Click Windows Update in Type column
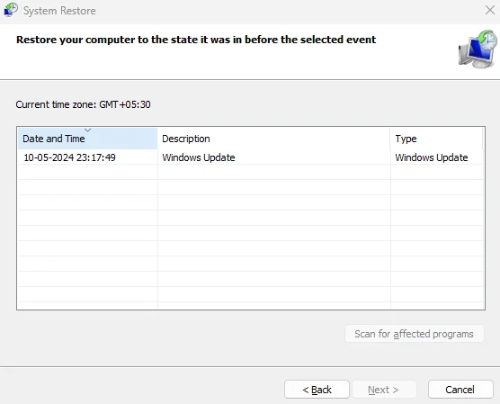Screen dimensions: 500x404 coord(432,157)
